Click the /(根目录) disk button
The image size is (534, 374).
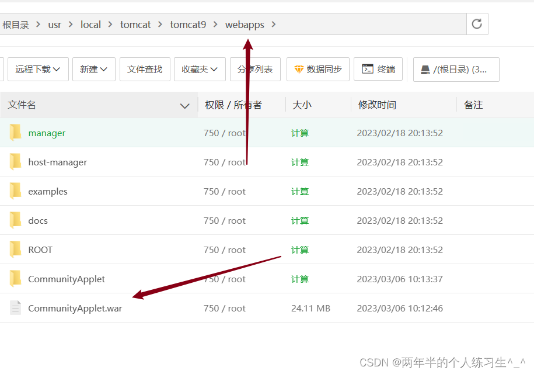pyautogui.click(x=456, y=69)
